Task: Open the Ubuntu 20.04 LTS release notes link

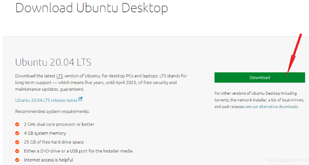Action: point(46,100)
